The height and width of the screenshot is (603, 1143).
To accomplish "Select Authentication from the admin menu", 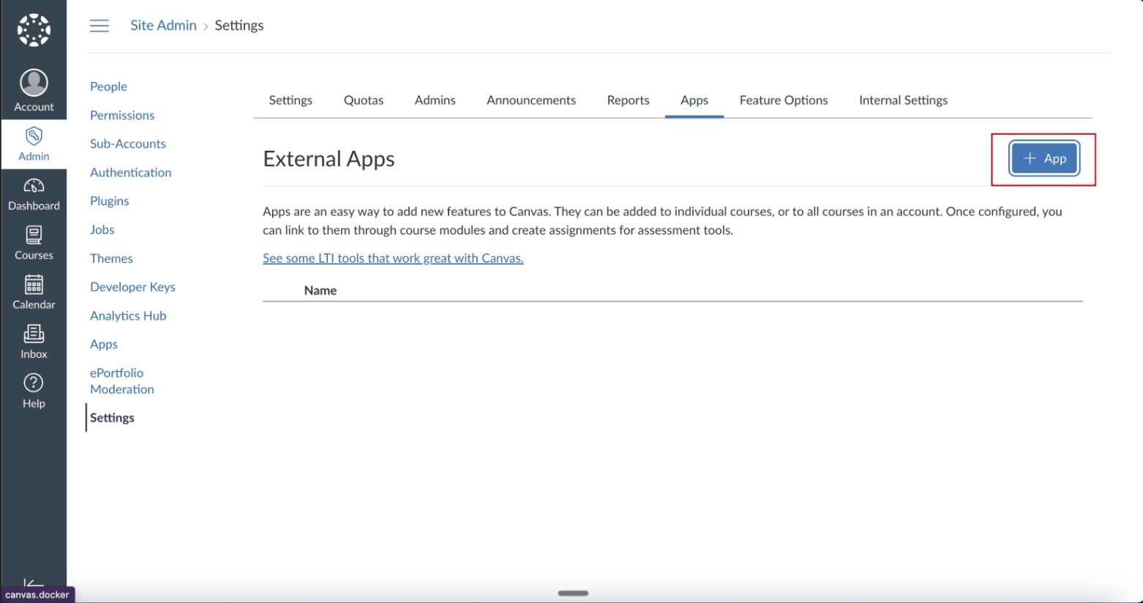I will [130, 172].
